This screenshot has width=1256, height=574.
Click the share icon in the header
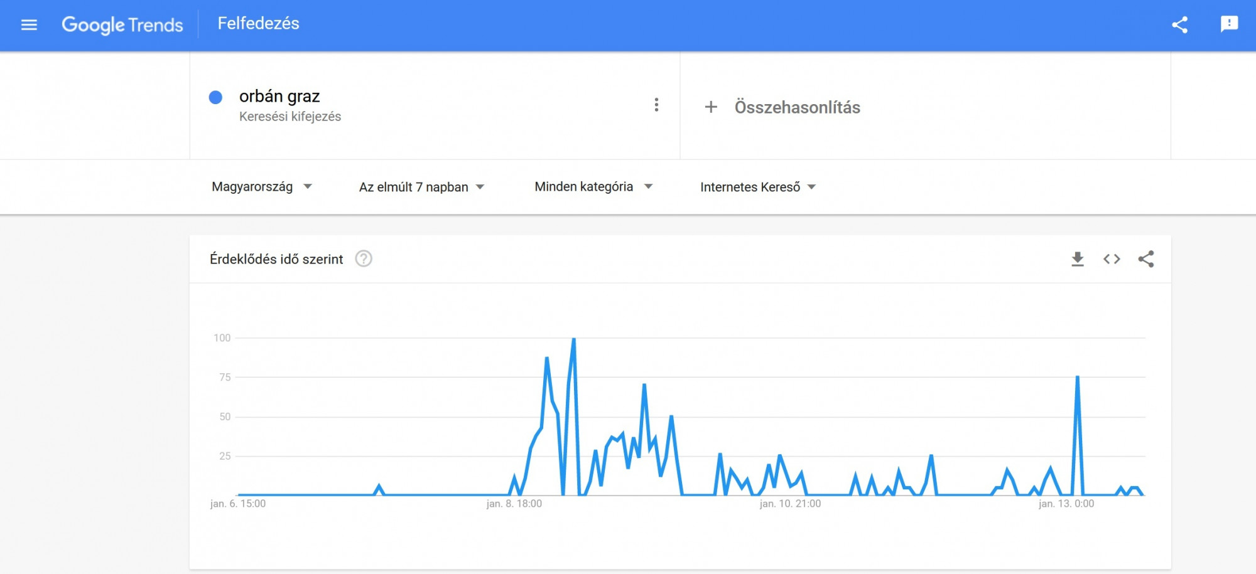click(x=1179, y=25)
